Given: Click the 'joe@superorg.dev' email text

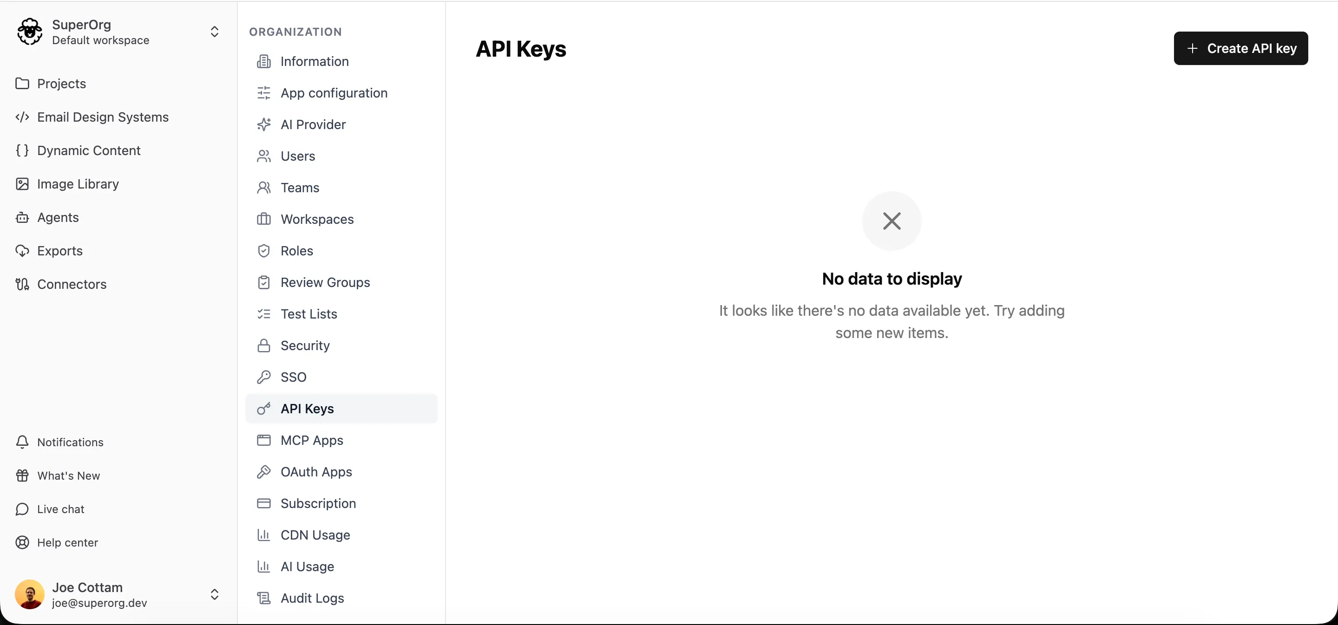Looking at the screenshot, I should tap(100, 603).
